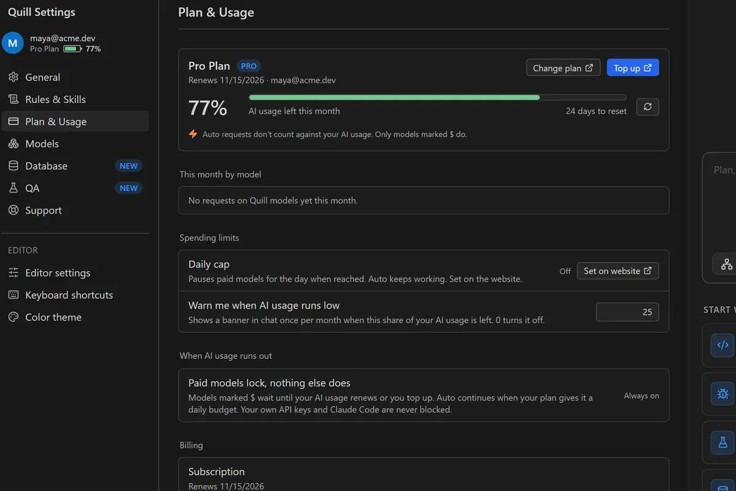Image resolution: width=736 pixels, height=491 pixels.
Task: Open Editor settings in the sidebar
Action: tap(75, 273)
